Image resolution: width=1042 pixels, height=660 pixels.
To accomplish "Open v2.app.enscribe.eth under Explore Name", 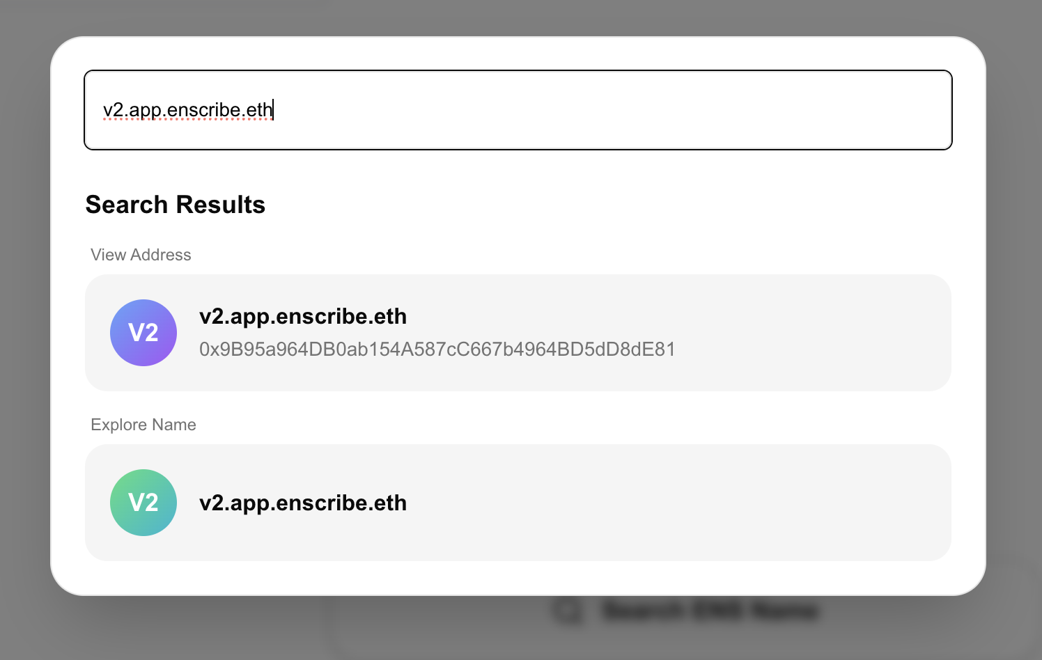I will point(303,503).
